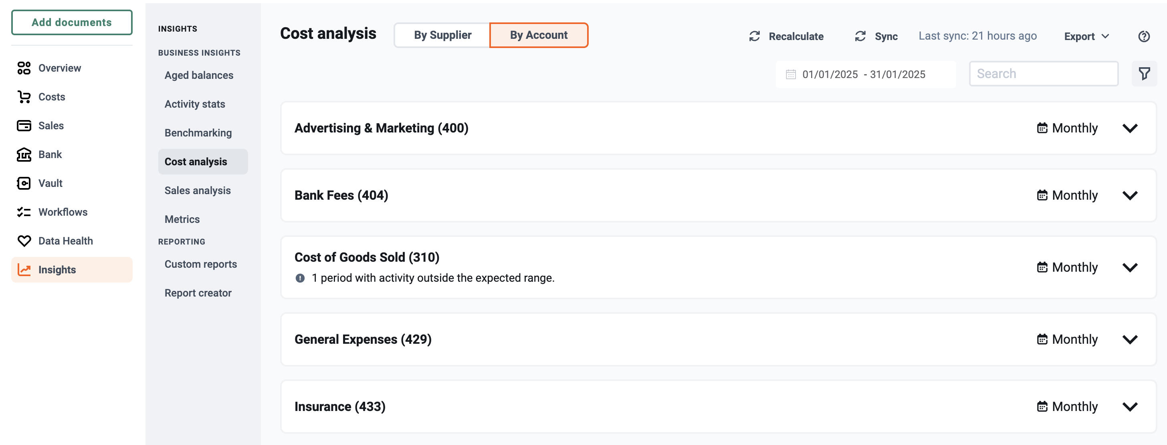Image resolution: width=1167 pixels, height=445 pixels.
Task: Open Custom reports
Action: [201, 264]
